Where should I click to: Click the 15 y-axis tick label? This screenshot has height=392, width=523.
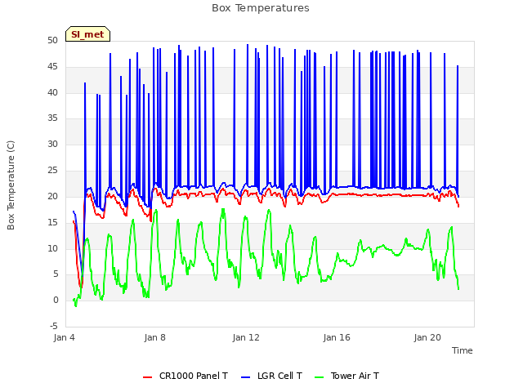pos(52,222)
